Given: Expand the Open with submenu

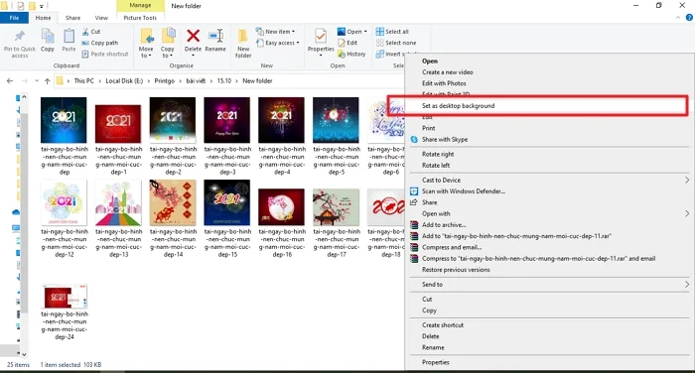Looking at the screenshot, I should 687,213.
